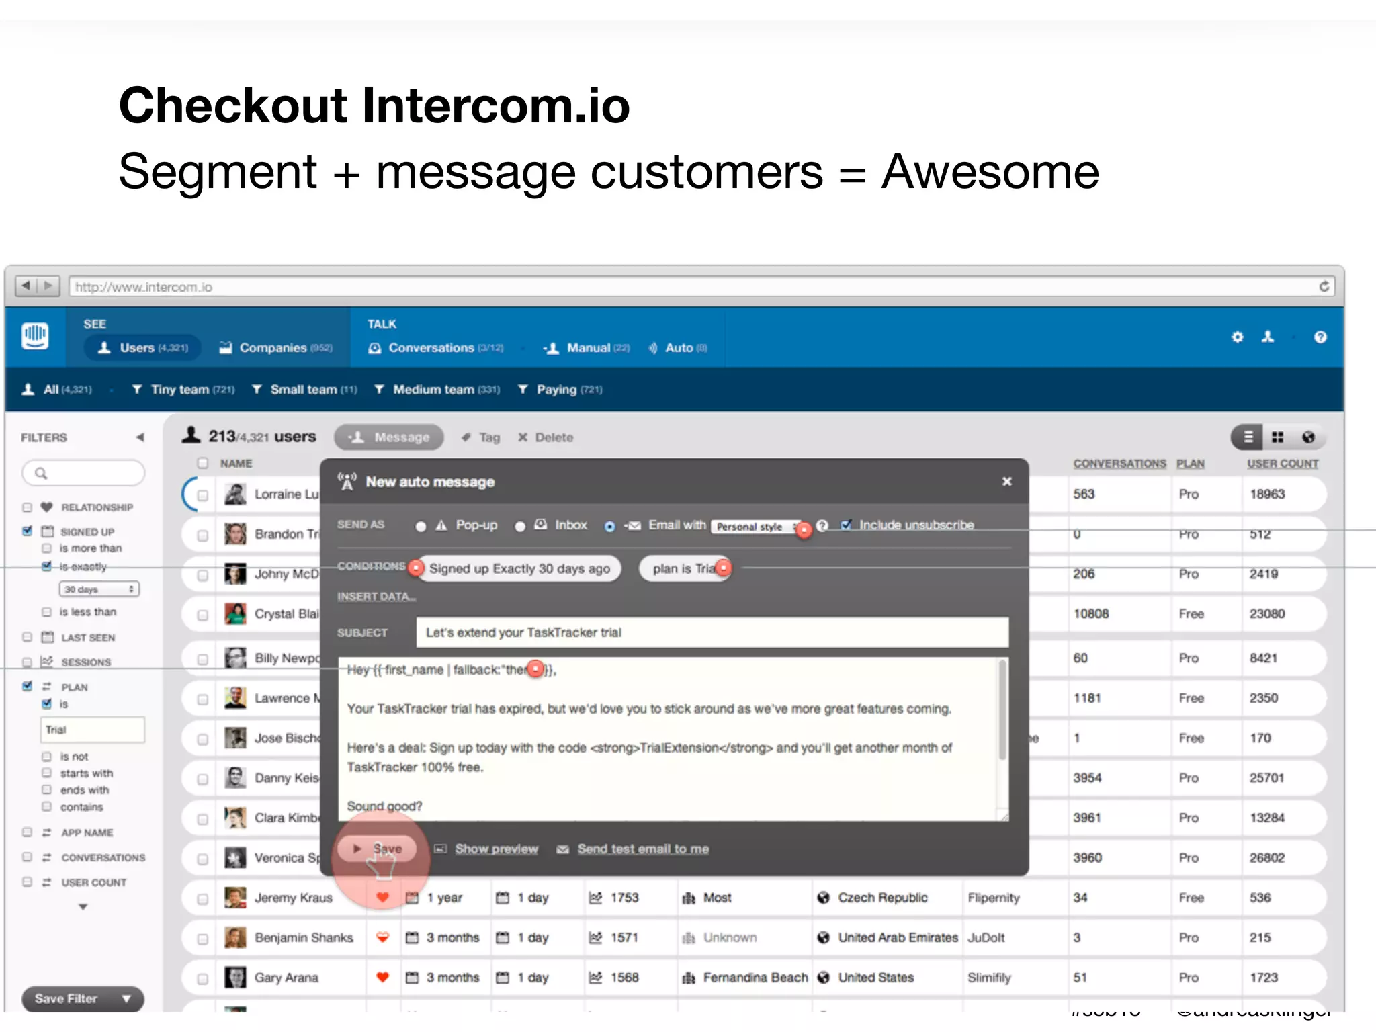Image resolution: width=1376 pixels, height=1032 pixels.
Task: Open the Conversations tab
Action: click(435, 348)
